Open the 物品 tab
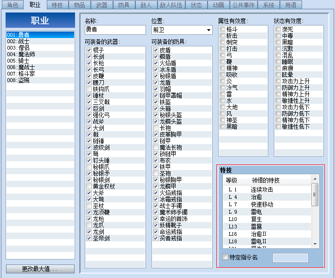Viewport: 335px width, 278px height. 80,5
